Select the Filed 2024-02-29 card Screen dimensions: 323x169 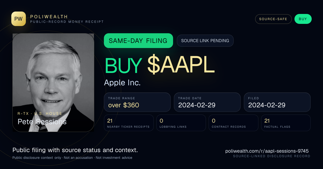point(277,102)
